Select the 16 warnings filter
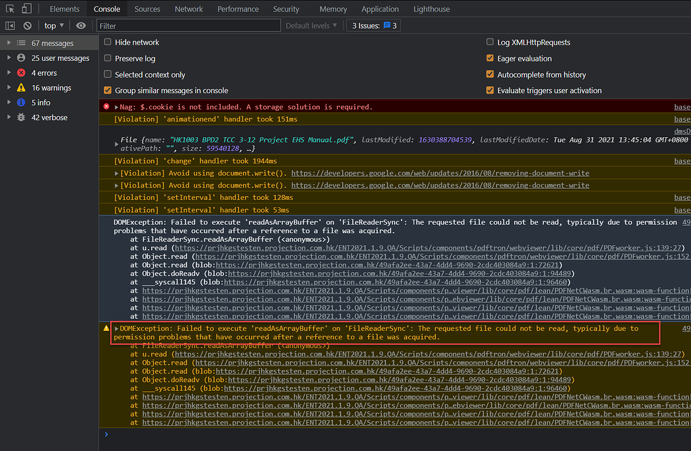This screenshot has height=451, width=691. coord(51,88)
